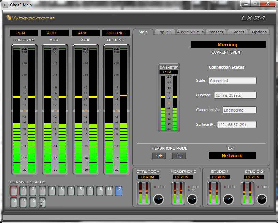Select channel 2 status button
Image resolution: width=279 pixels, height=223 pixels.
[23, 191]
